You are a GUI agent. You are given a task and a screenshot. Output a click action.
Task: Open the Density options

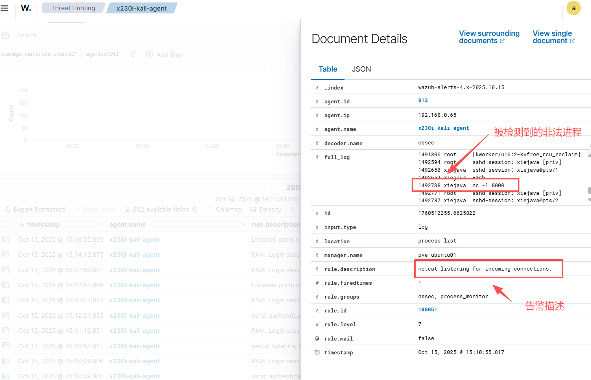[x=266, y=210]
